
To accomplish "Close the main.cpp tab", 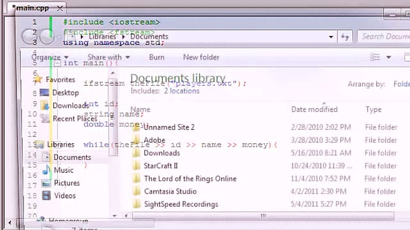I will [60, 8].
